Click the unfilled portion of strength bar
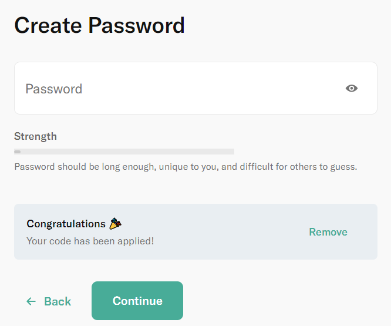The height and width of the screenshot is (326, 391). (x=127, y=152)
